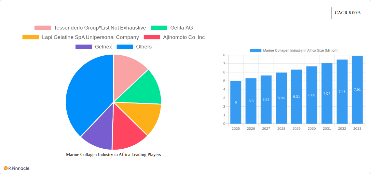This screenshot has height=174, width=371.
Task: Click the y-axis value 8
Action: (x=224, y=55)
